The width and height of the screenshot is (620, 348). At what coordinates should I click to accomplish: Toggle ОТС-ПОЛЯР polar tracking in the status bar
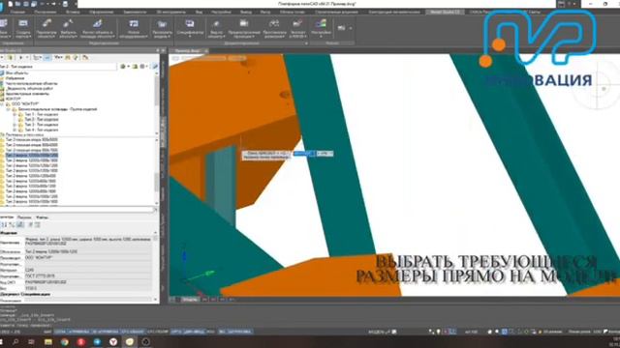point(157,332)
